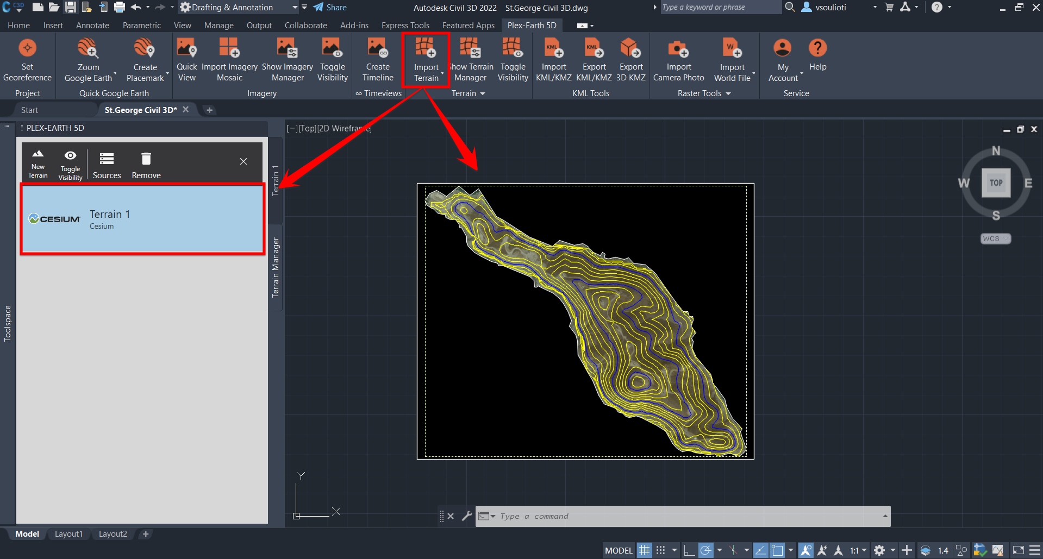
Task: Click Import Imagery Mosaic
Action: pyautogui.click(x=229, y=60)
